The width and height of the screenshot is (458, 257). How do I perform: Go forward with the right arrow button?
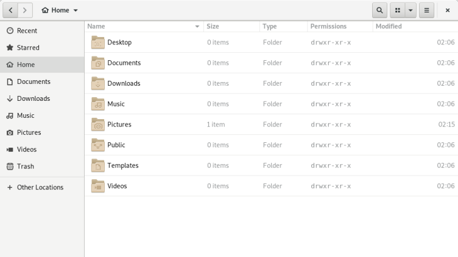pyautogui.click(x=25, y=10)
